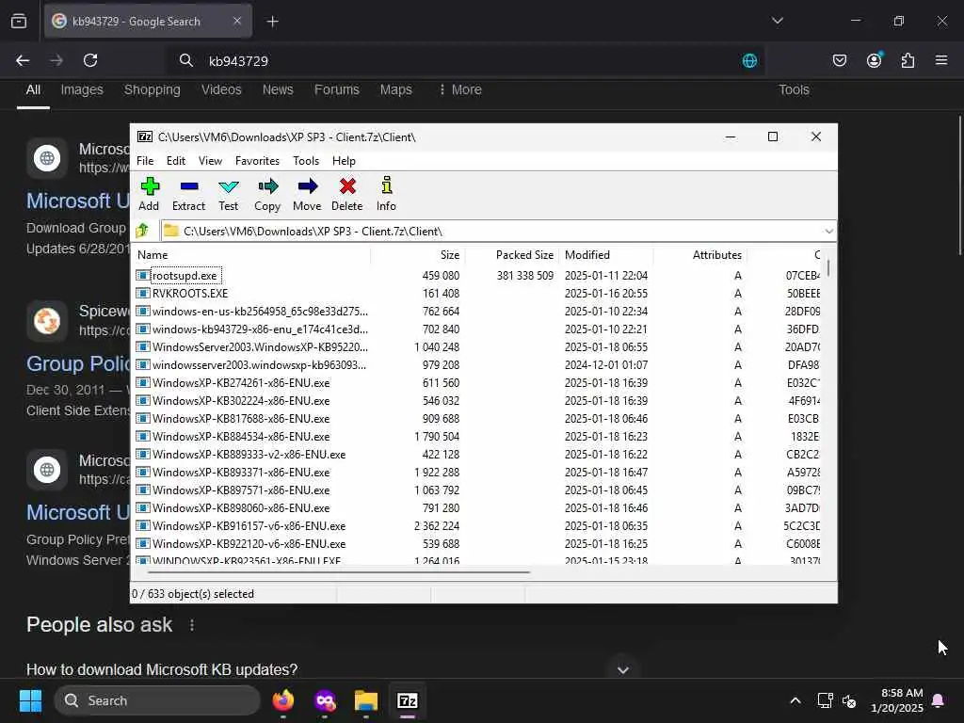This screenshot has height=723, width=964.
Task: Expand the 7-Zip address path dropdown
Action: tap(828, 232)
